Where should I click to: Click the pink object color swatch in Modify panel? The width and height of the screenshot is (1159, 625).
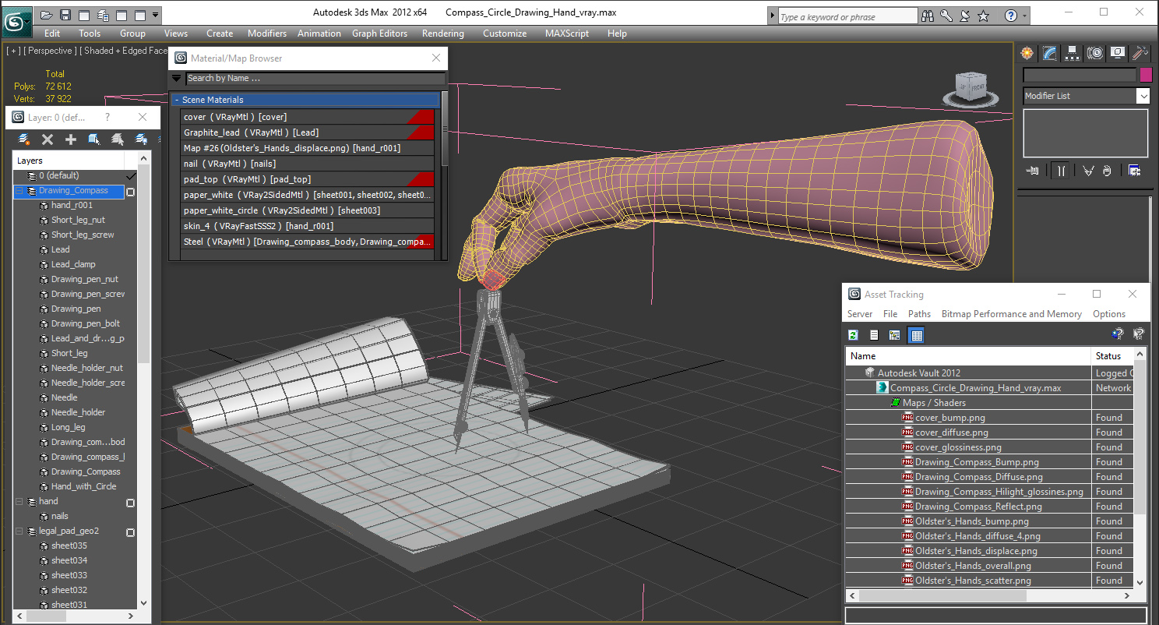point(1146,75)
